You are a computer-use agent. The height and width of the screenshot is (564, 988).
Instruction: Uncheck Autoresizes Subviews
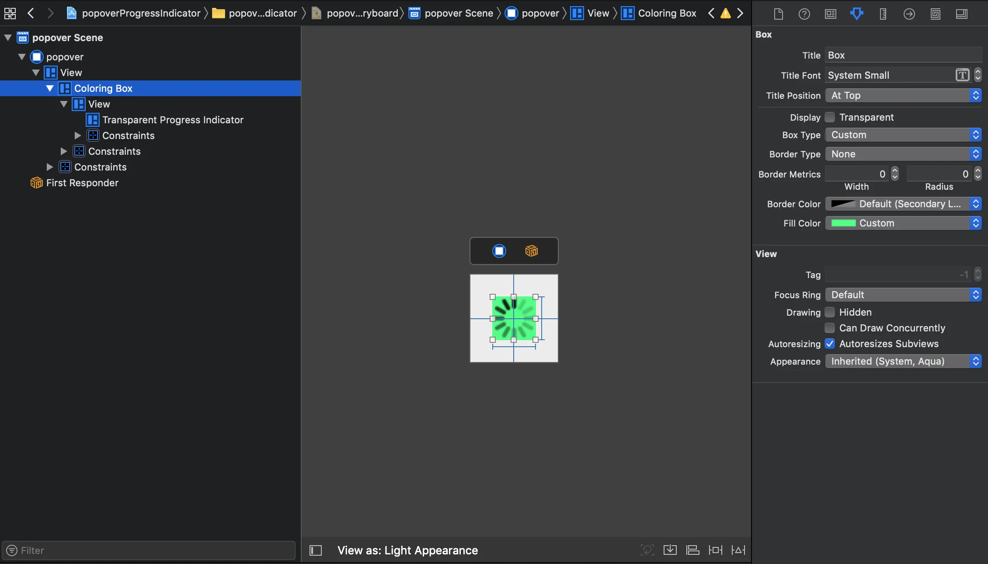click(830, 344)
